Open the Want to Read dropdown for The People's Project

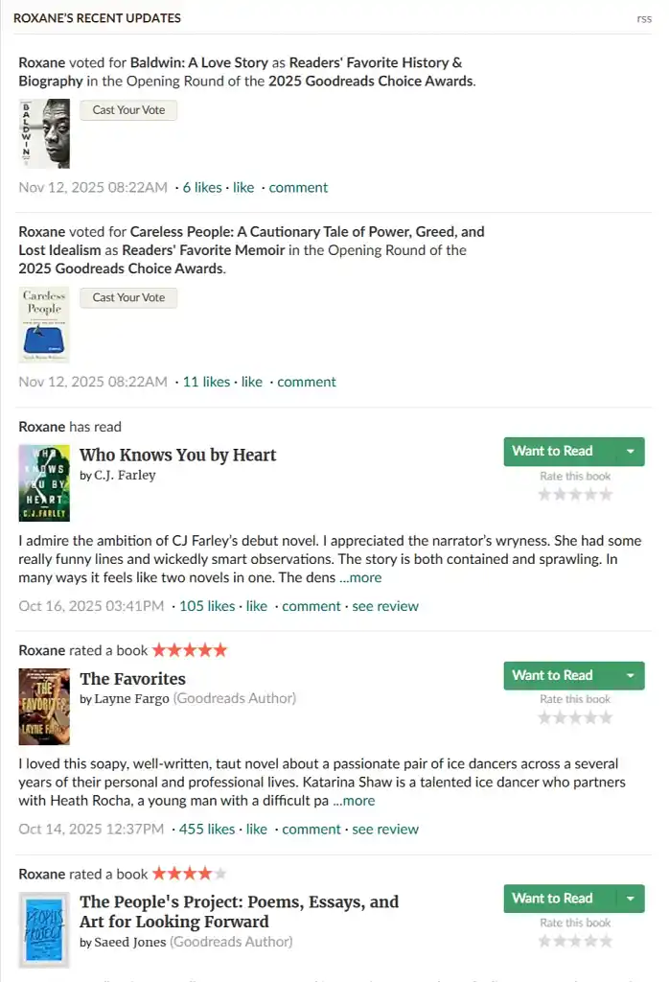click(x=632, y=899)
